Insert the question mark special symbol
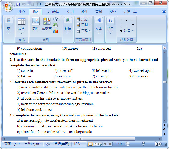 133,25
